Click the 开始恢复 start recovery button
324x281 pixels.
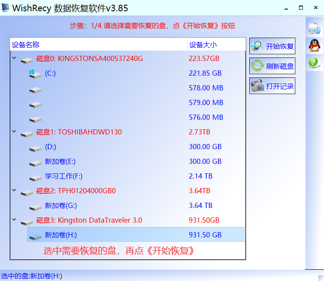point(272,46)
